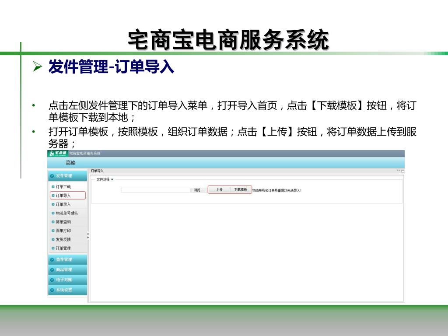Expand the 查件管理 sidebar section
Screen dimensions: 448x336
68,259
